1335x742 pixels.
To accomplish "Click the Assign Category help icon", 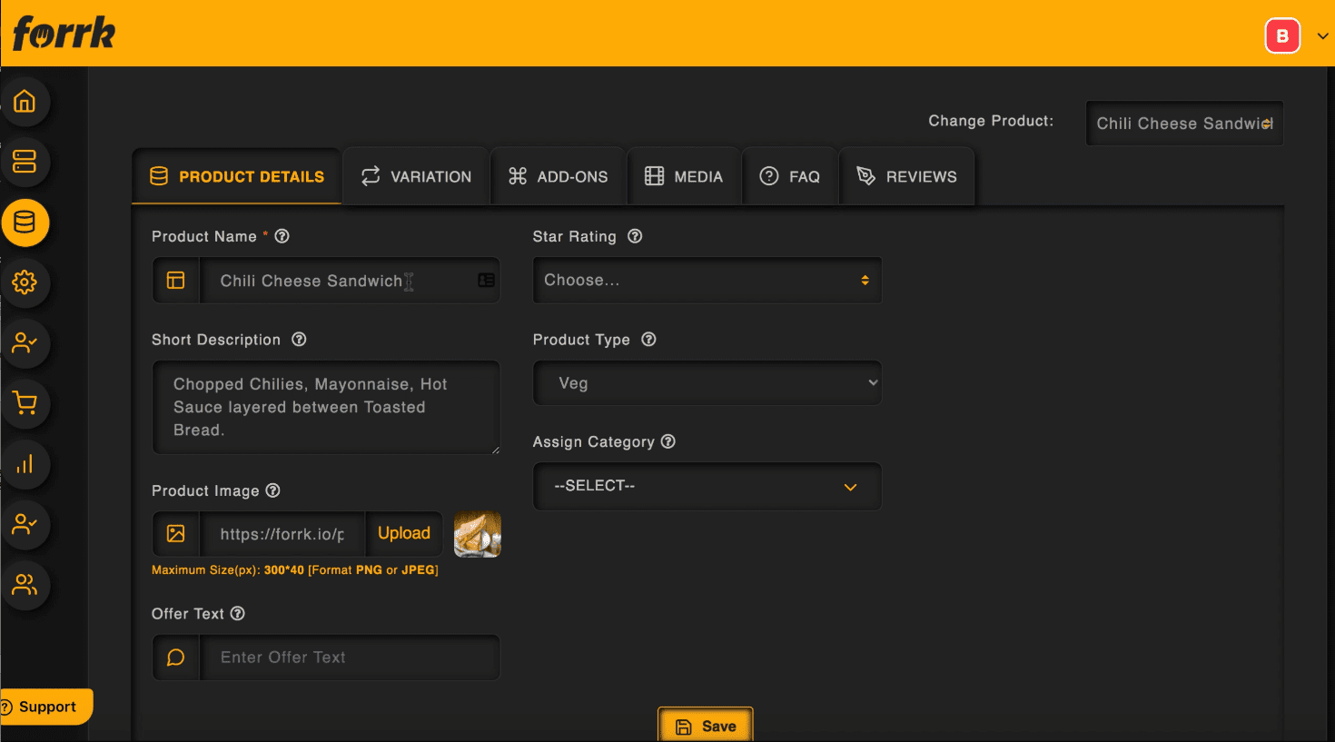I will [668, 441].
